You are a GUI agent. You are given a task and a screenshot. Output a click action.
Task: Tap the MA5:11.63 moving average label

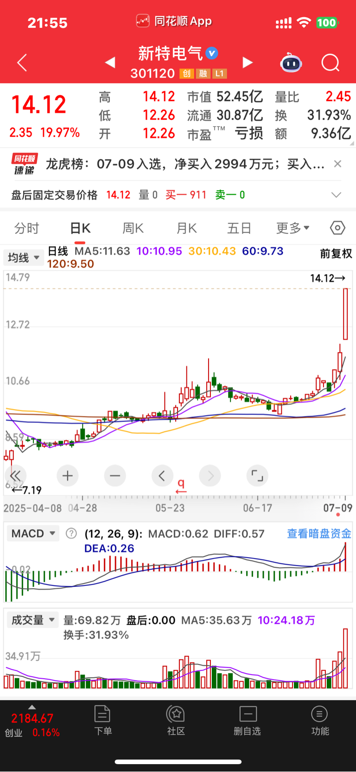pos(102,251)
